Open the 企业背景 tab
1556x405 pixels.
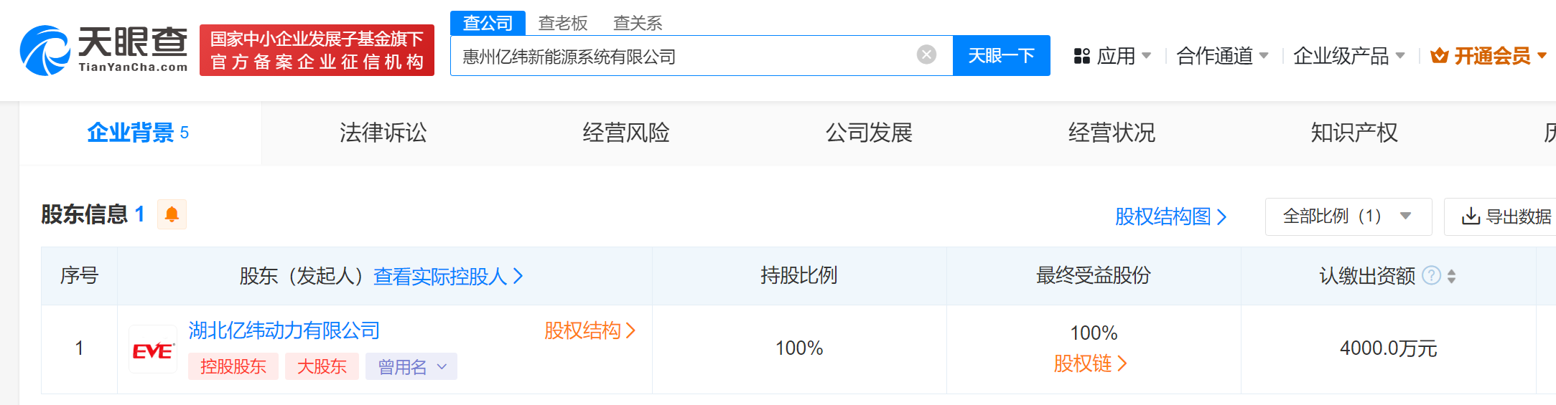140,133
